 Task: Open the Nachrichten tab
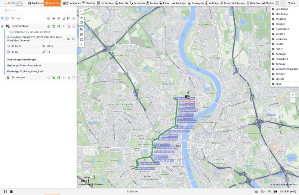tap(105, 3)
